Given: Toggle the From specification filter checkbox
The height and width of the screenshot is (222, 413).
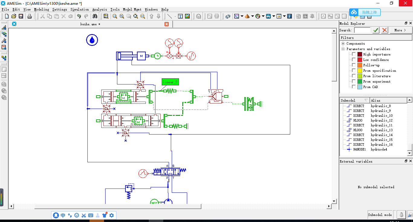Looking at the screenshot, I should pyautogui.click(x=353, y=71).
